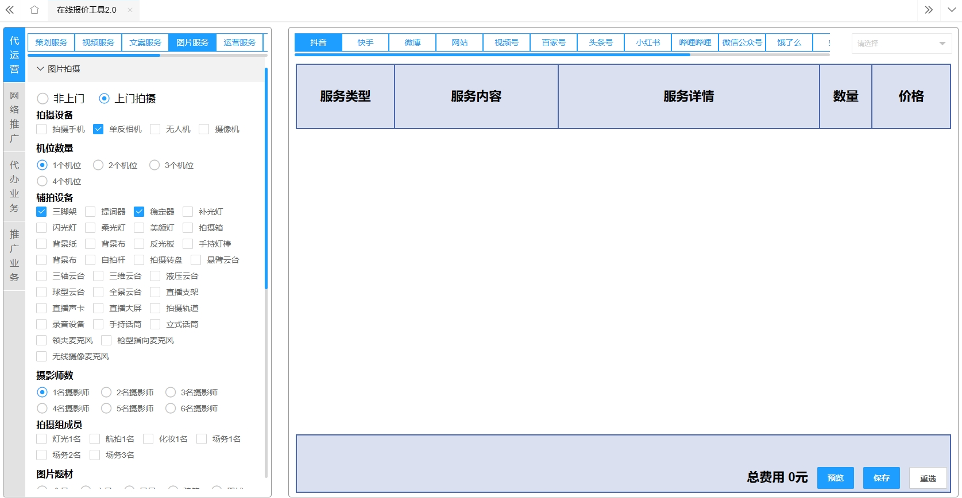Open the 图片服务 tab
962x498 pixels.
[192, 42]
